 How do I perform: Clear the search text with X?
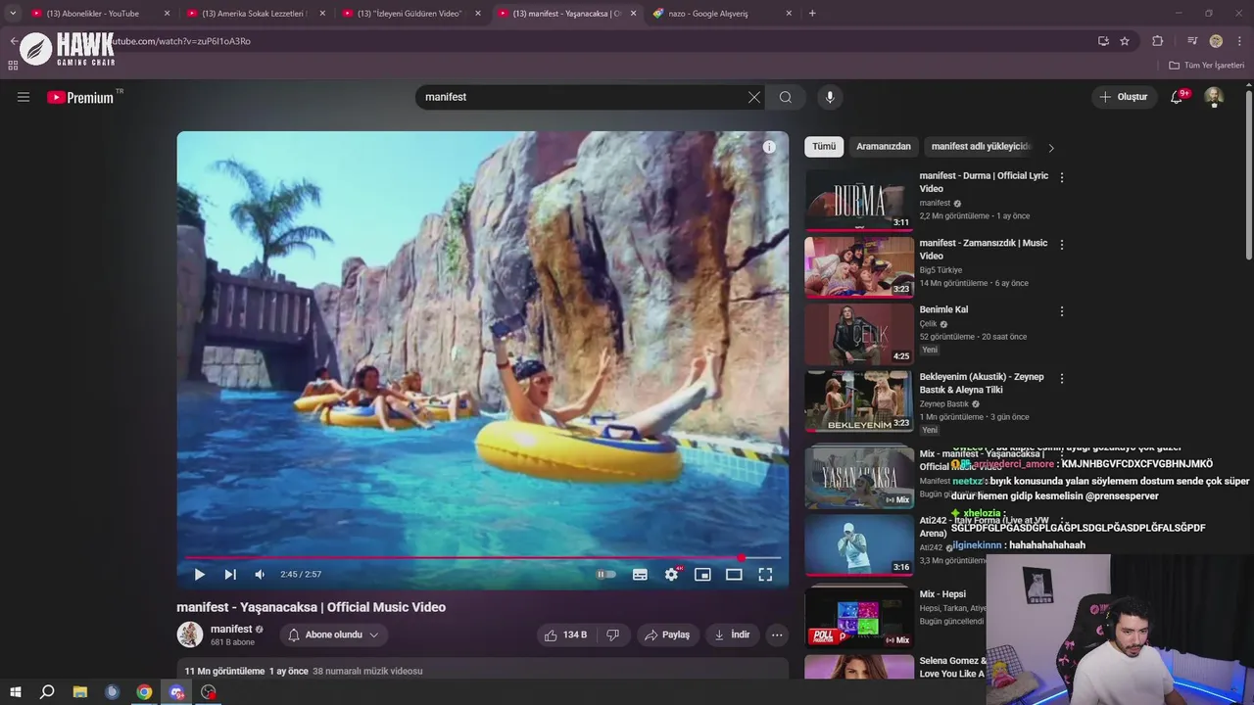pyautogui.click(x=754, y=97)
